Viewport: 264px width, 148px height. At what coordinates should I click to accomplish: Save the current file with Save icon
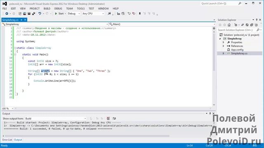click(29, 14)
